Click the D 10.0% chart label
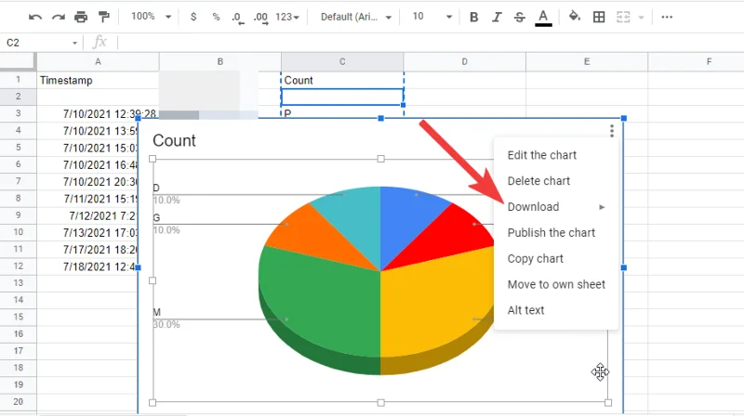The height and width of the screenshot is (416, 744). [166, 194]
